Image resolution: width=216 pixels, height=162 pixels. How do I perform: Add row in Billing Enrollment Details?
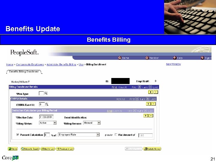151,92
